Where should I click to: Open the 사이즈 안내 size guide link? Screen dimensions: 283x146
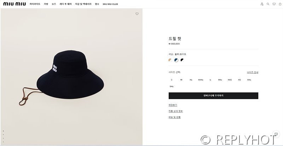pos(252,72)
